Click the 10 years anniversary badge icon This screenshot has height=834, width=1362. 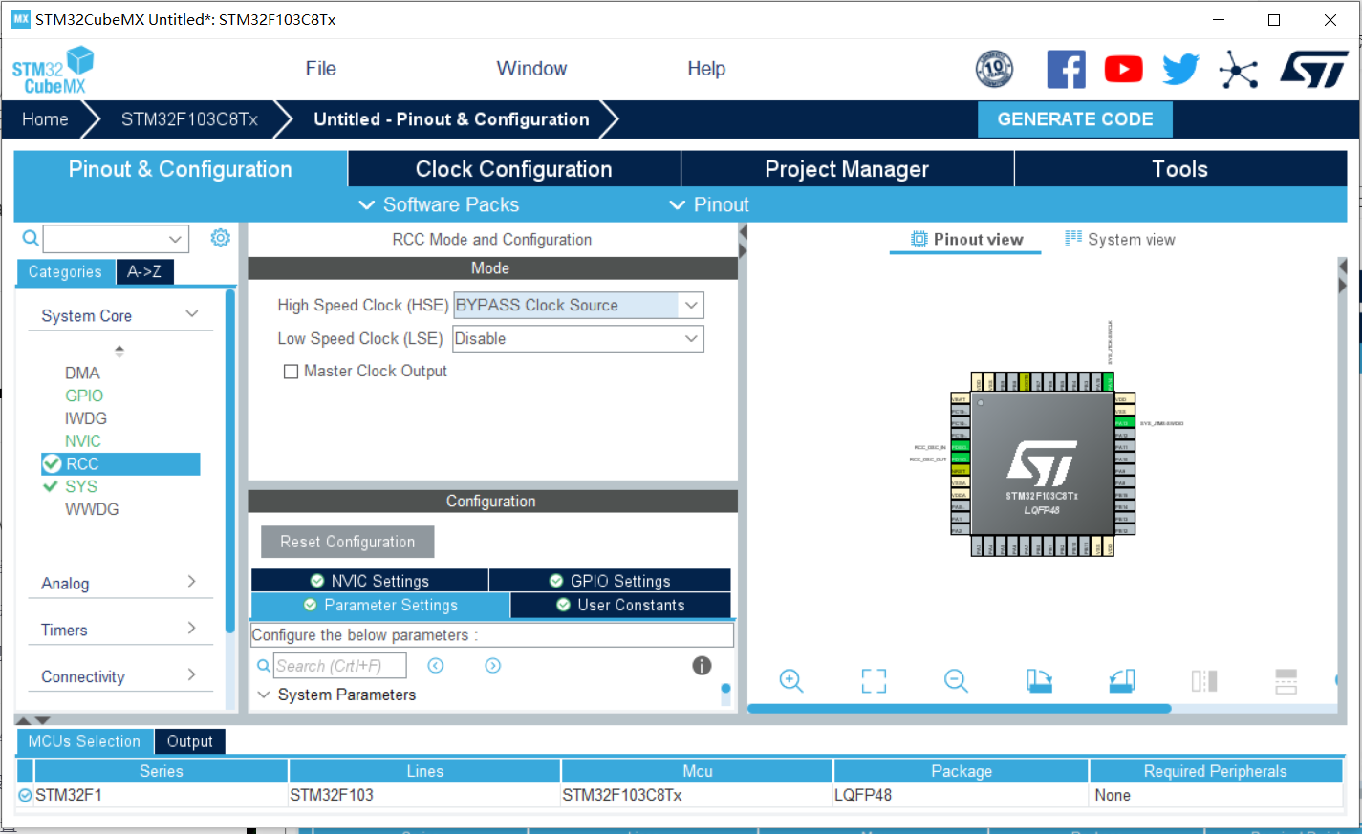point(994,69)
